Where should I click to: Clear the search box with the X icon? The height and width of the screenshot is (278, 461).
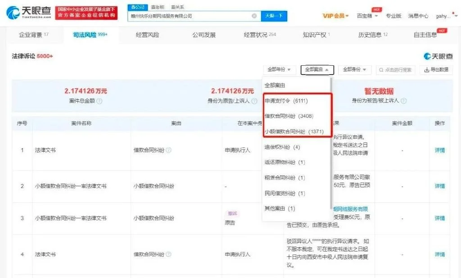coord(254,16)
